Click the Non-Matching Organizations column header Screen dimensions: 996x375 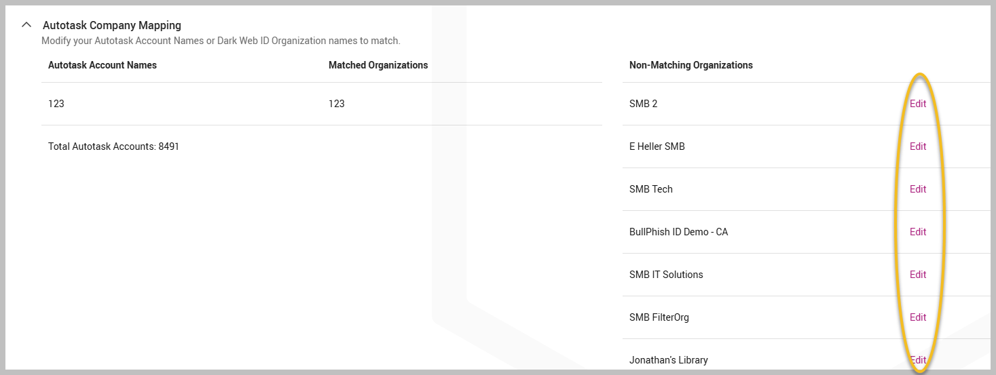point(690,65)
